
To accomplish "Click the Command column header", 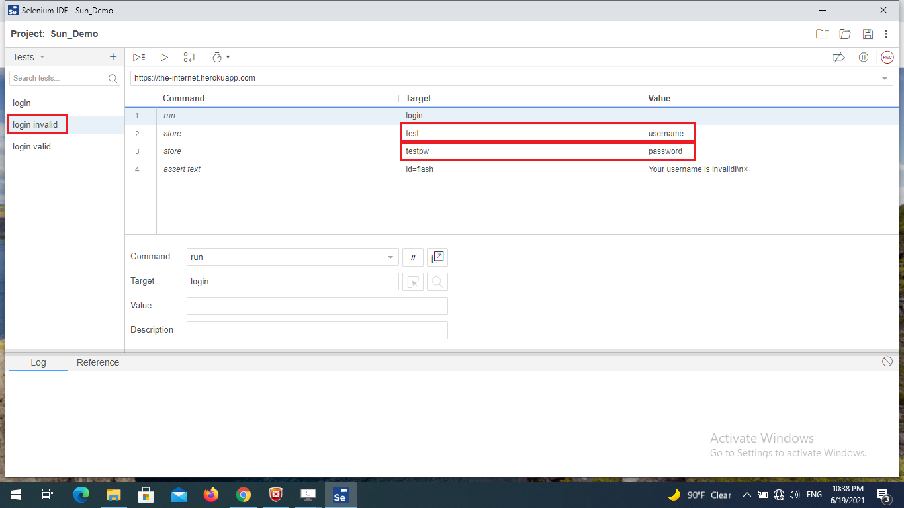I will click(184, 98).
